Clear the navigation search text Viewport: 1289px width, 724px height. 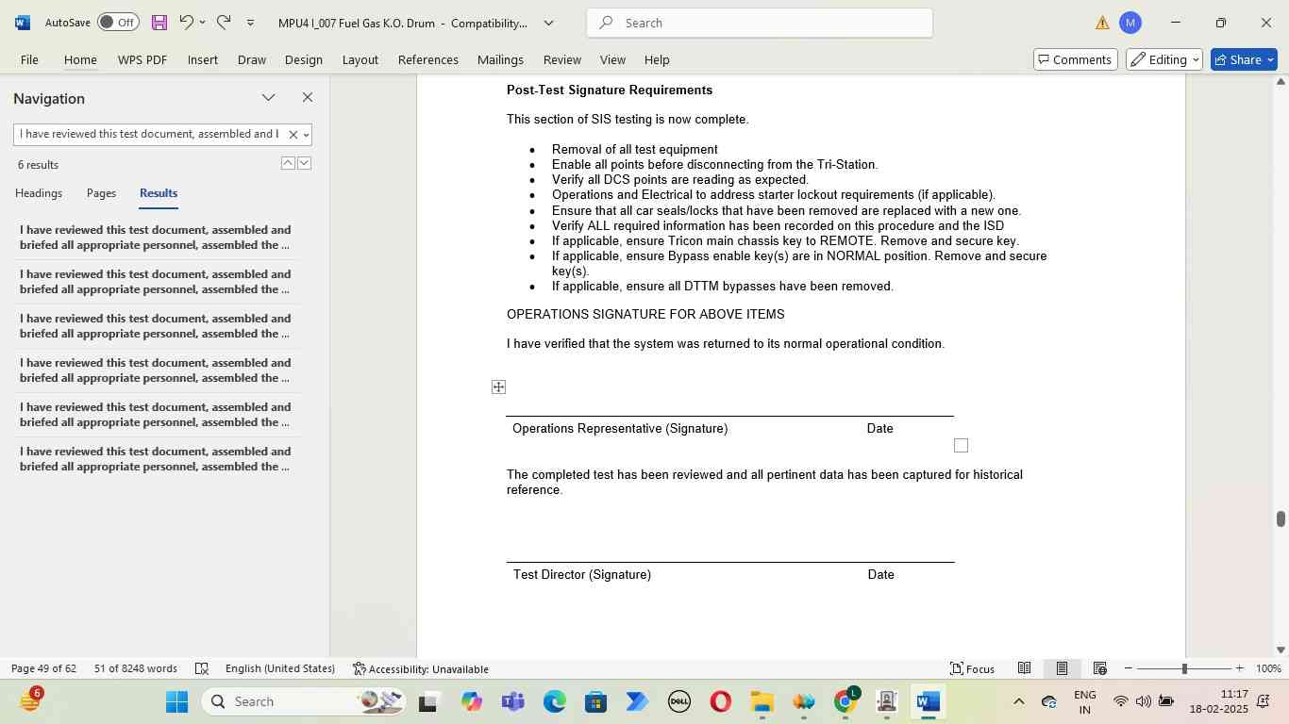point(293,135)
